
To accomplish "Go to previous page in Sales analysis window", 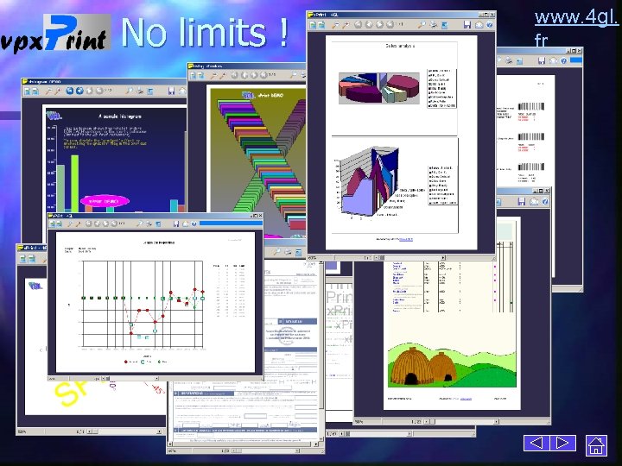I will tap(369, 24).
